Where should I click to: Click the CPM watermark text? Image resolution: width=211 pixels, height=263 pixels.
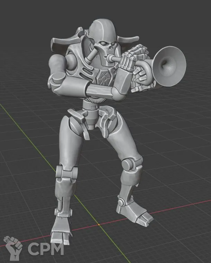(46, 249)
